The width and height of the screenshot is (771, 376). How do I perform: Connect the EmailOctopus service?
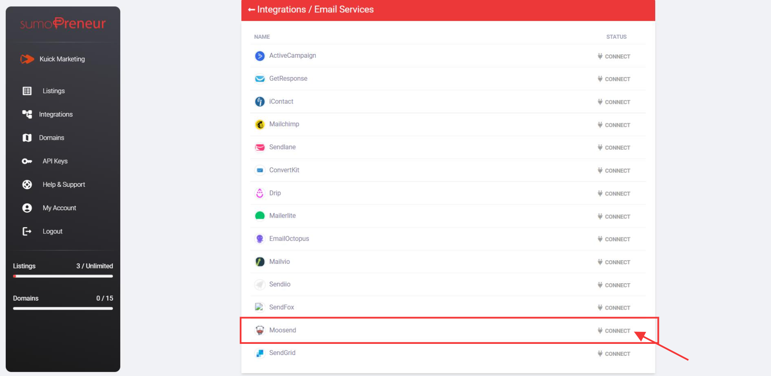tap(614, 239)
